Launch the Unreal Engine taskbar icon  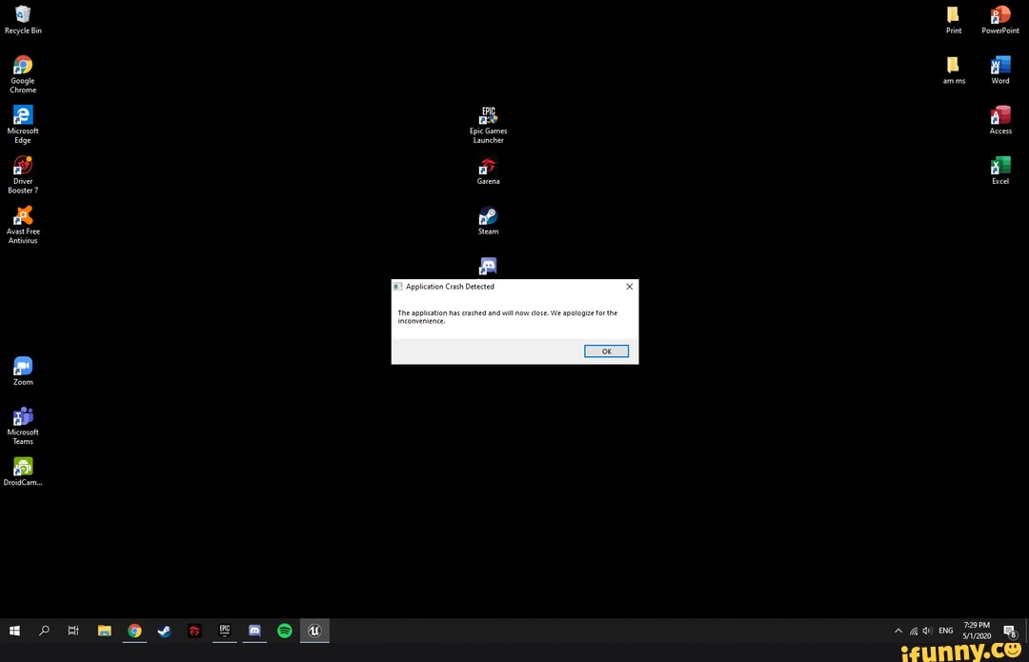click(314, 631)
